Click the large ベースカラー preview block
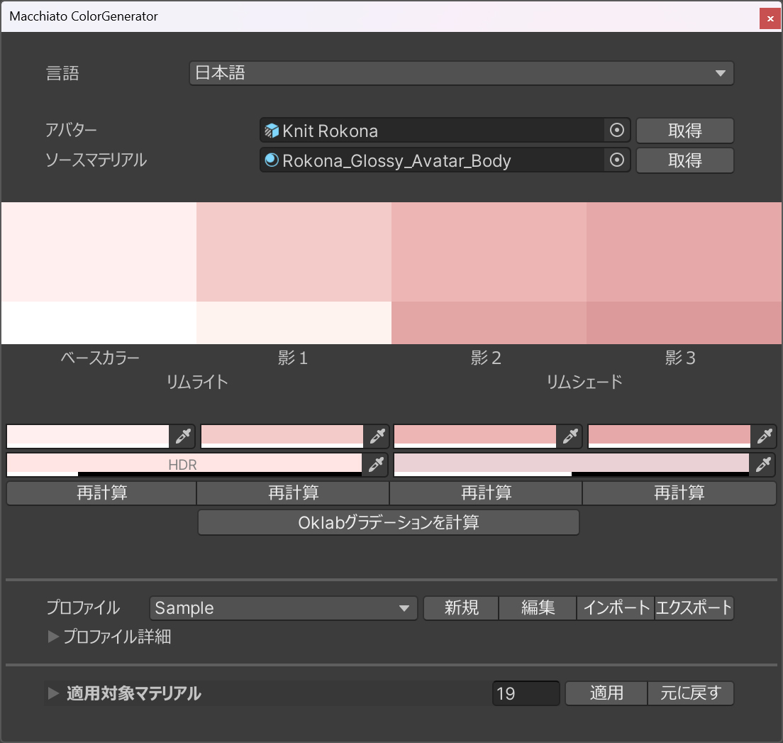Viewport: 783px width, 743px height. 99,252
